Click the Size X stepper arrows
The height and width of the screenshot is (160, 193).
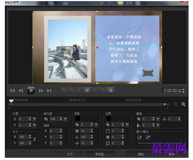[30, 137]
